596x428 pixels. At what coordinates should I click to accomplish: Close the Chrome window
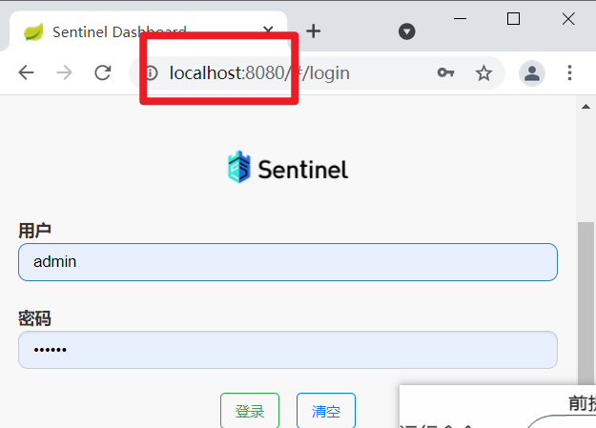click(568, 18)
